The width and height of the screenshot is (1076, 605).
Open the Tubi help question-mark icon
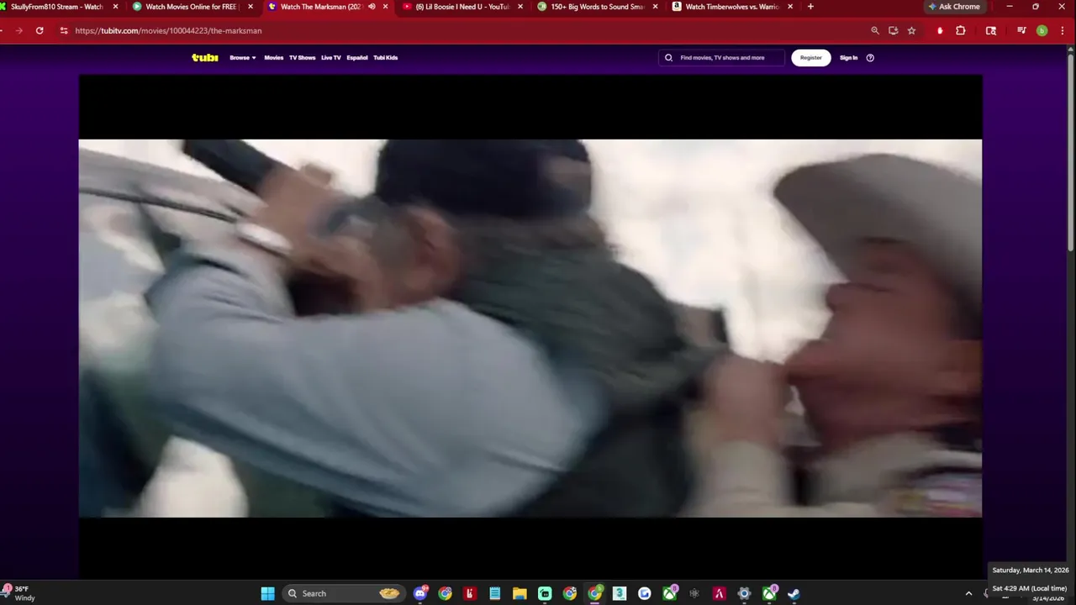[x=870, y=58]
